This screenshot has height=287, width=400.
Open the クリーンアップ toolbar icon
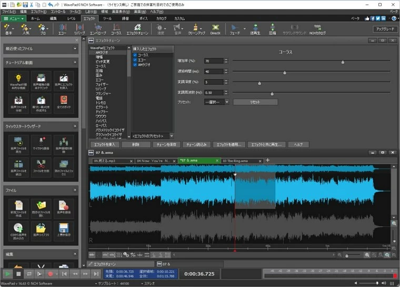tap(196, 29)
